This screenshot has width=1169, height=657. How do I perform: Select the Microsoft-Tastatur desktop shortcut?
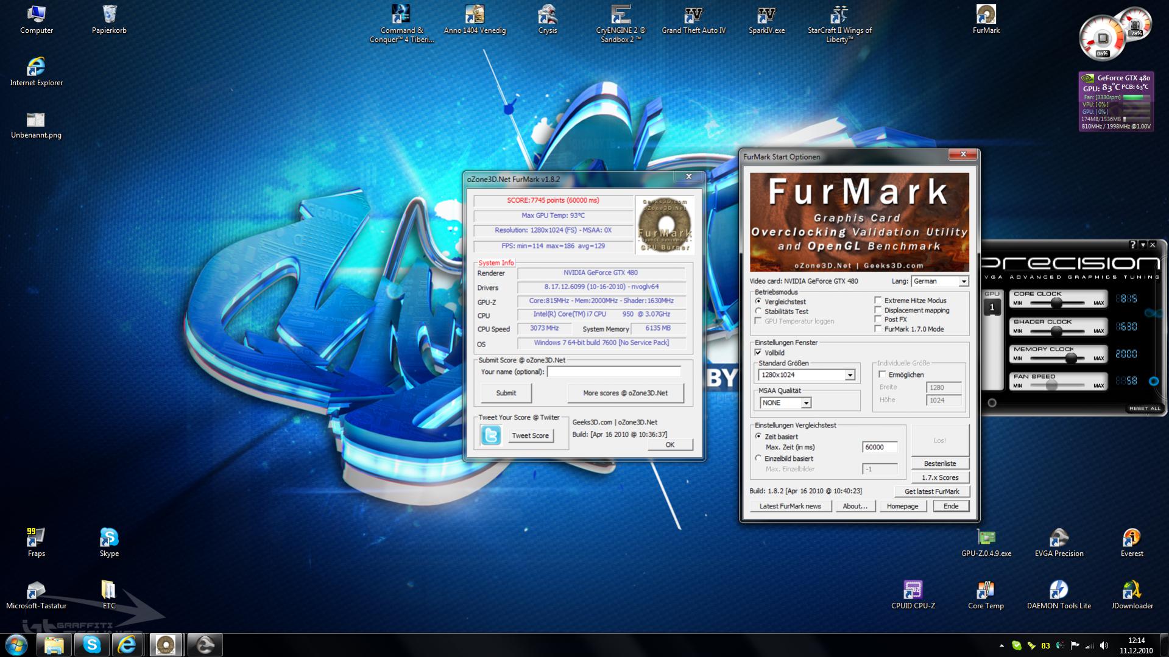click(x=37, y=595)
